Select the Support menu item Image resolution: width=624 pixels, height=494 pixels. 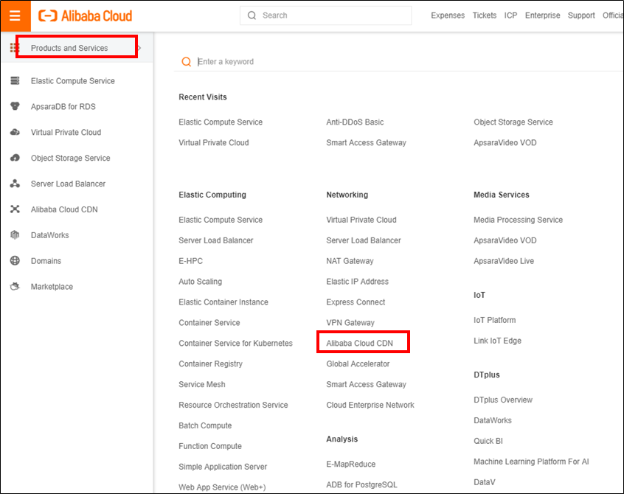pos(581,15)
